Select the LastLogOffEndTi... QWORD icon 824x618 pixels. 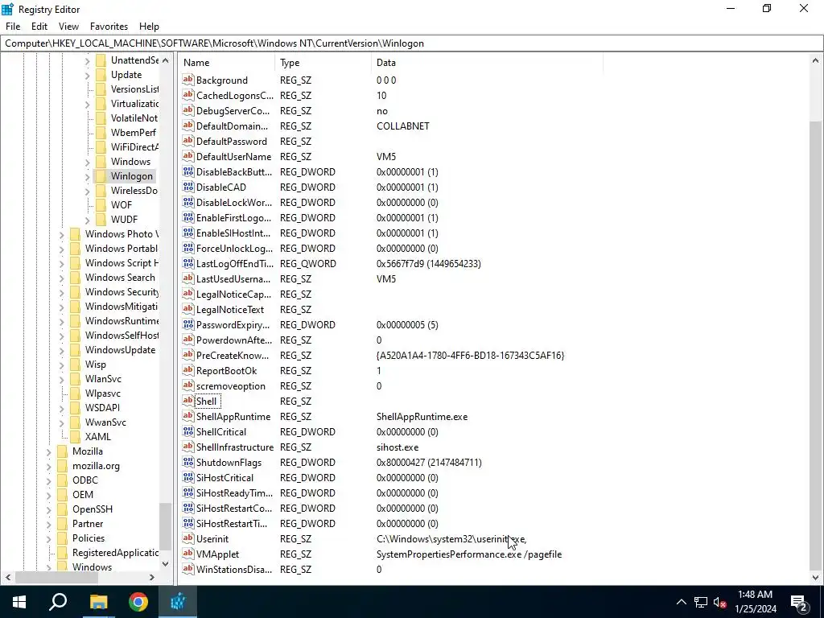pyautogui.click(x=187, y=263)
